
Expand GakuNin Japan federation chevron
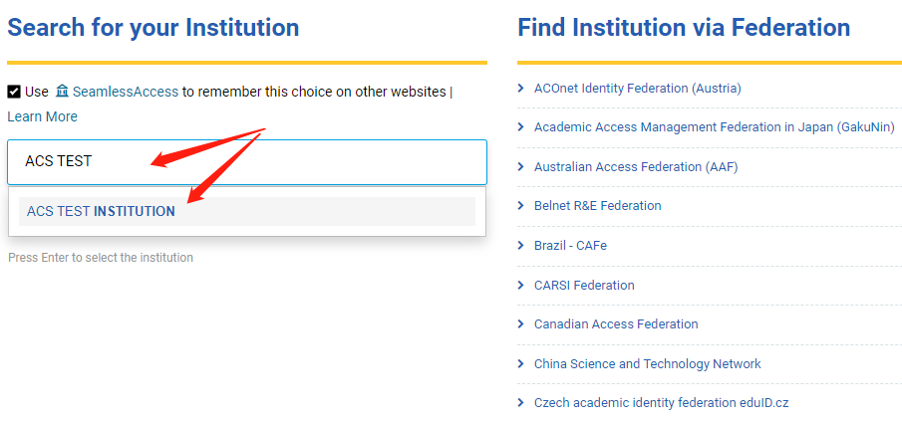521,126
